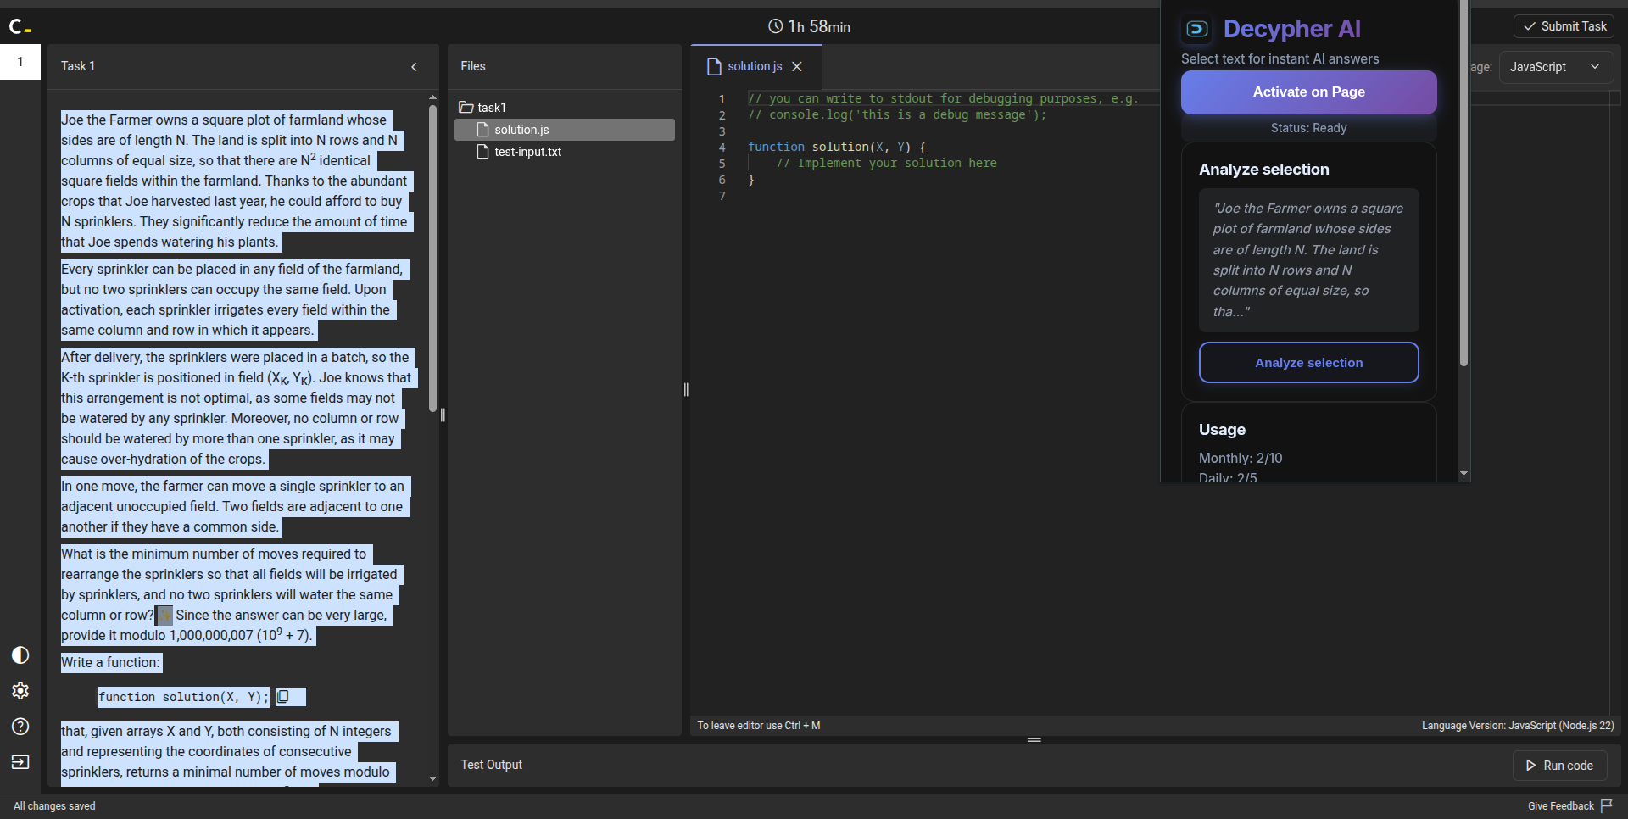Click the 1h 58min timer text
Image resolution: width=1628 pixels, height=819 pixels.
click(x=819, y=27)
